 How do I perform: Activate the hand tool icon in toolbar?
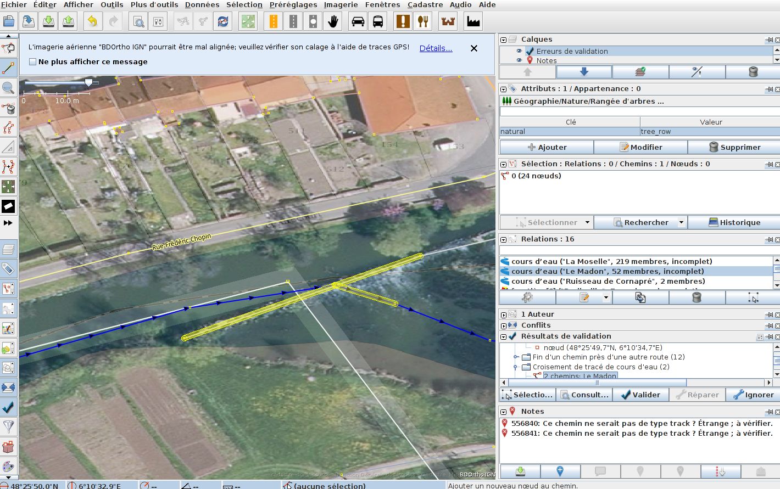pos(333,21)
